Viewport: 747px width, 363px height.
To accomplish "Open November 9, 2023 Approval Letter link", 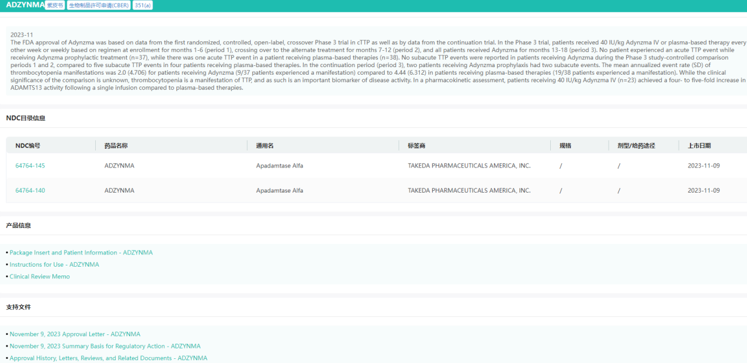I will click(x=75, y=334).
